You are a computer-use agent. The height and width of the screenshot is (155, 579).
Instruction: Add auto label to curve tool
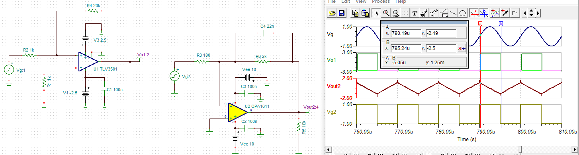pos(424,13)
